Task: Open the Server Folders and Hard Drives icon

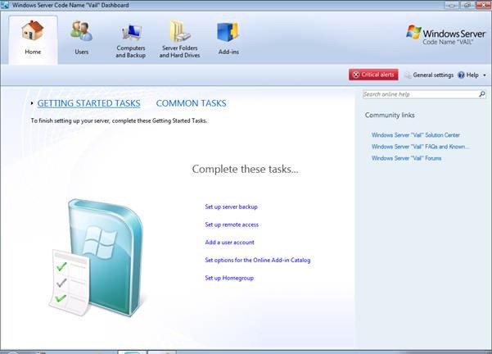Action: (180, 31)
